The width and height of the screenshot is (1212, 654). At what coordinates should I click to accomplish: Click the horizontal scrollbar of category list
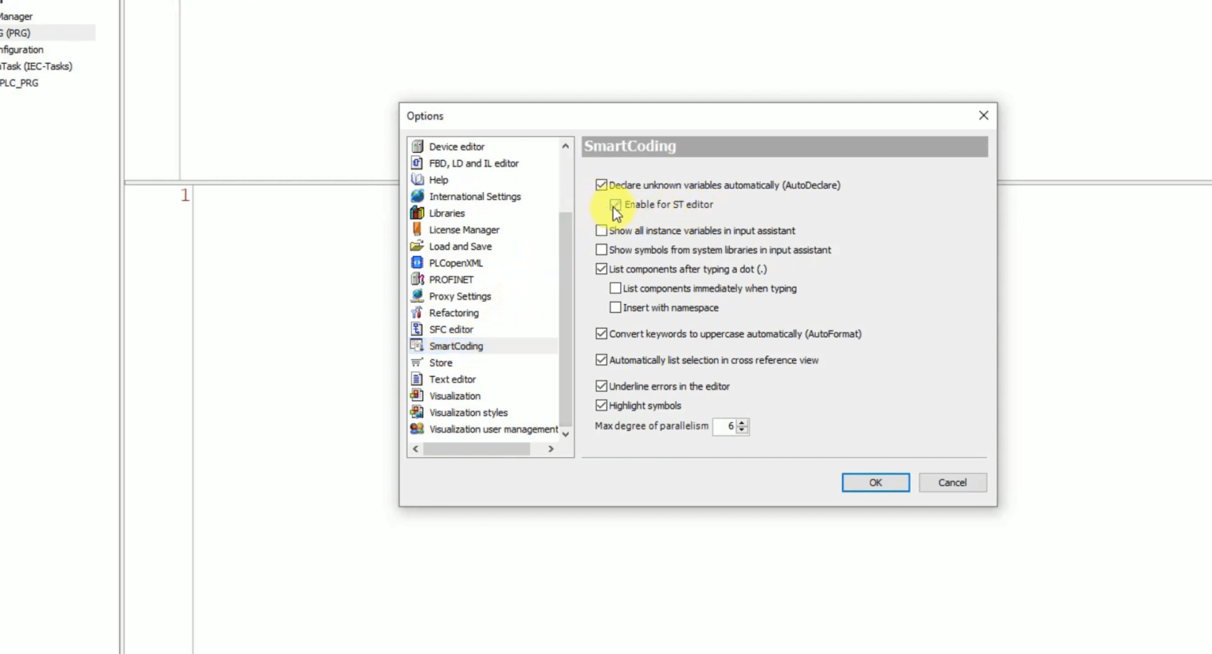[476, 448]
